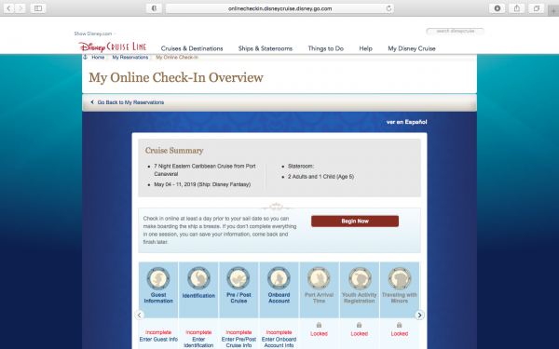Click lock icon under Port Arrival Time
559x349 pixels.
(x=319, y=325)
